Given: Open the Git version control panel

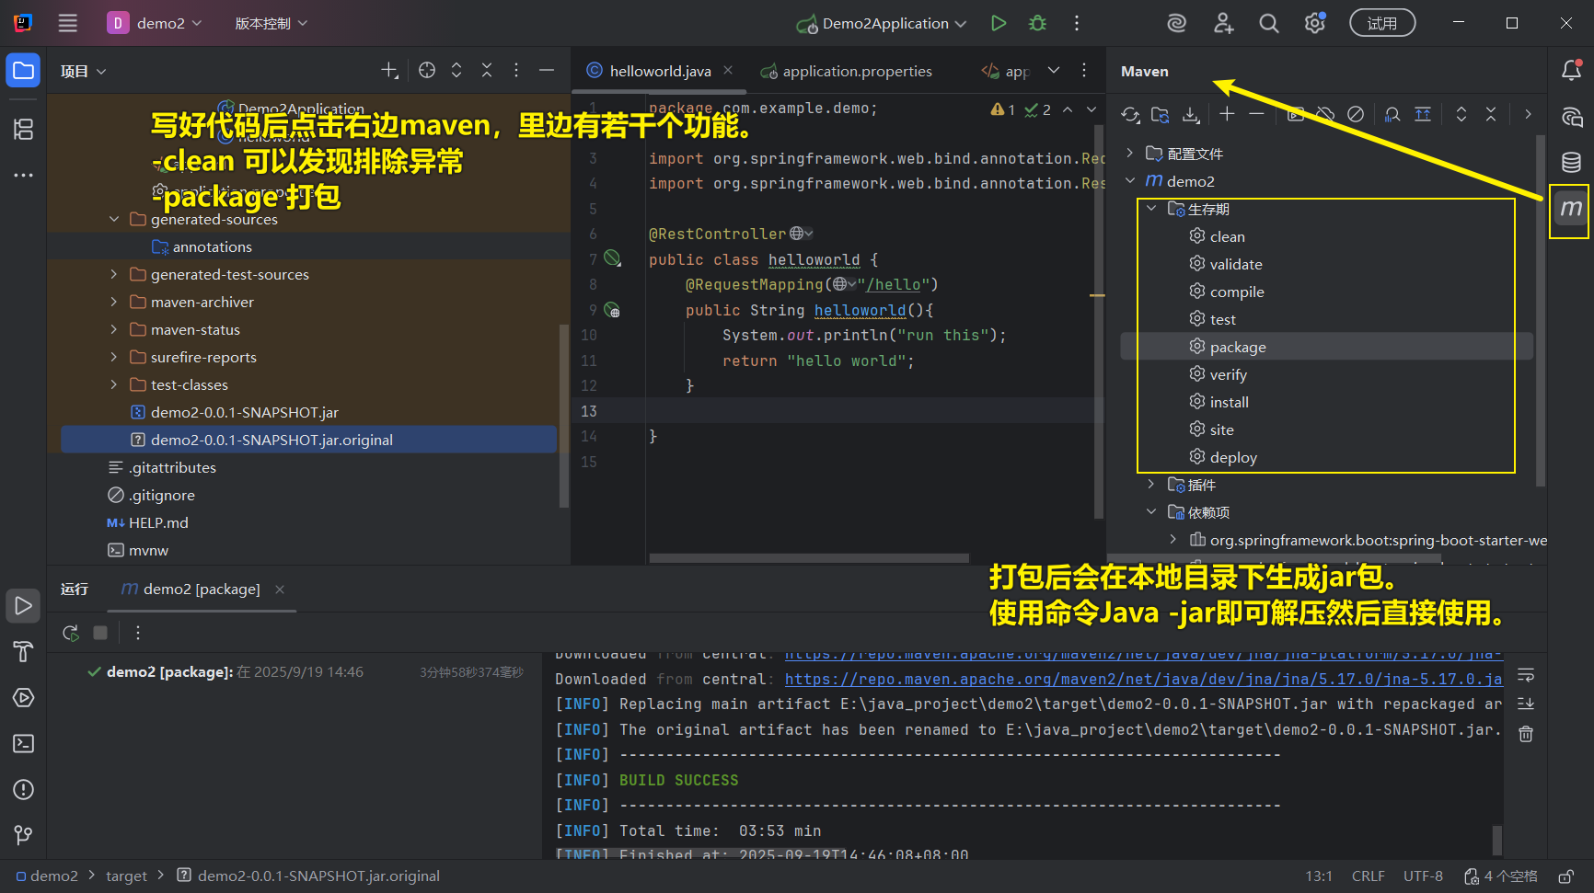Looking at the screenshot, I should coord(24,835).
